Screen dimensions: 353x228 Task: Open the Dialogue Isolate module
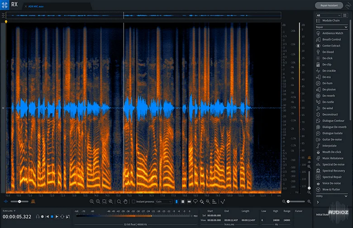[x=329, y=133]
